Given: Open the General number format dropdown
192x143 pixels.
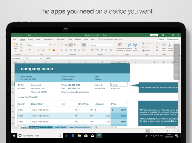Looking at the screenshot, I should [112, 45].
